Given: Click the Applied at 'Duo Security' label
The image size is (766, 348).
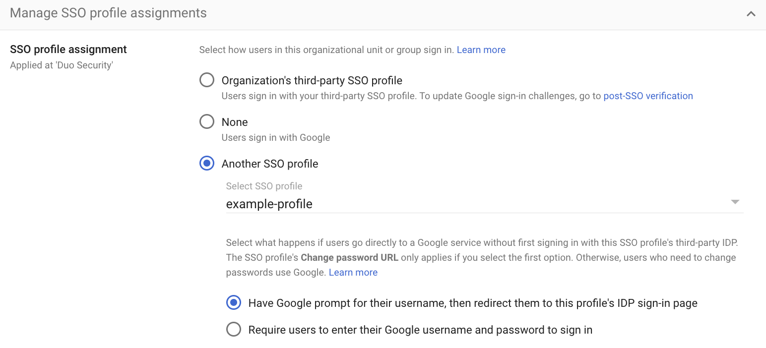Looking at the screenshot, I should pos(62,65).
